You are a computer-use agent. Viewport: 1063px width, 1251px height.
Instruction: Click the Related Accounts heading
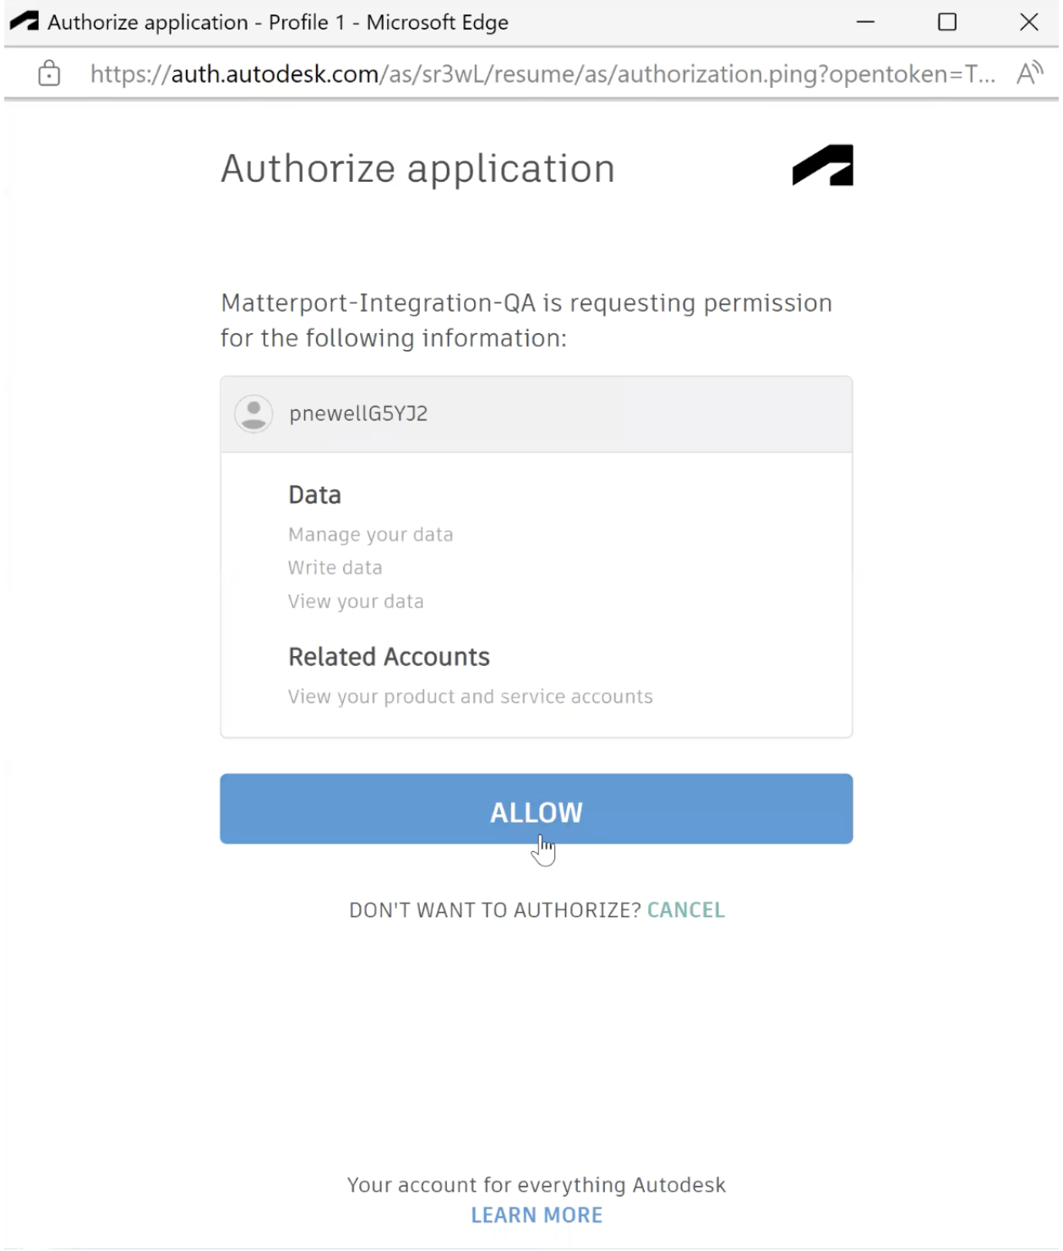389,658
